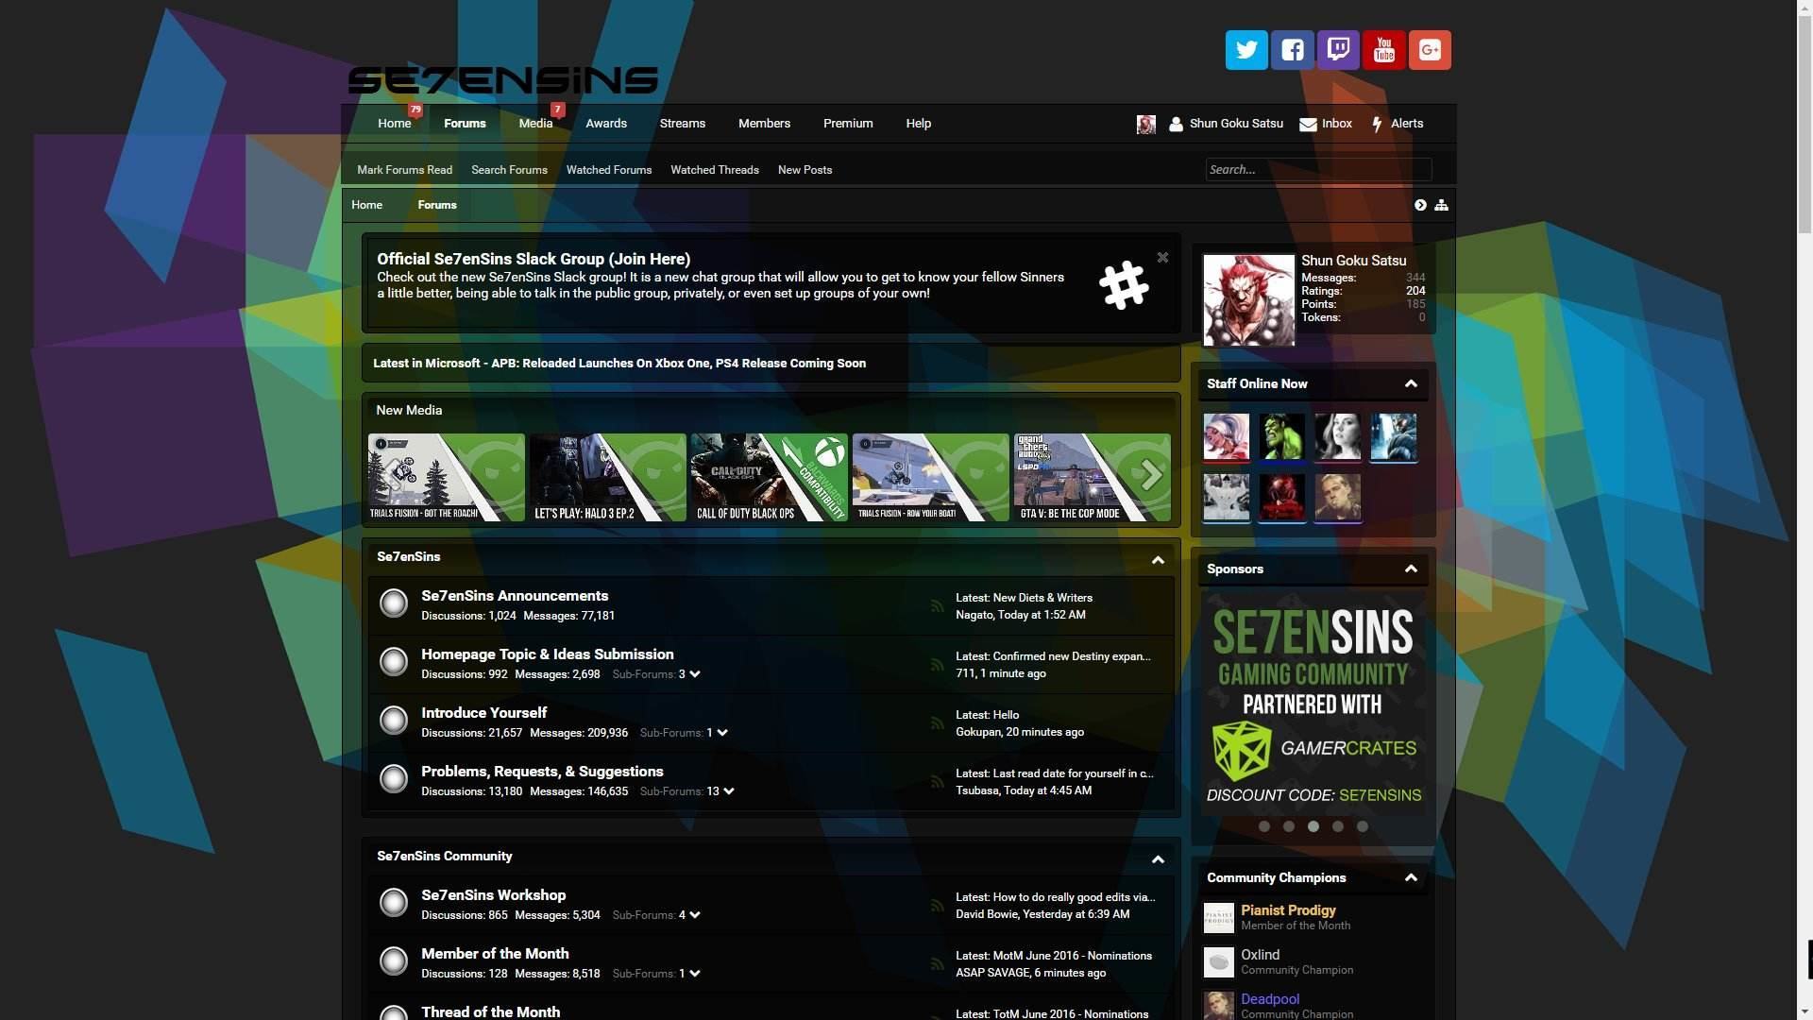The height and width of the screenshot is (1020, 1813).
Task: Click the forum status icon beside Se7enSins Announcements
Action: [x=394, y=603]
